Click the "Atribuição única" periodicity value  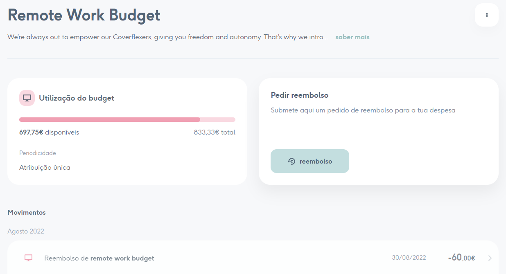click(x=45, y=167)
